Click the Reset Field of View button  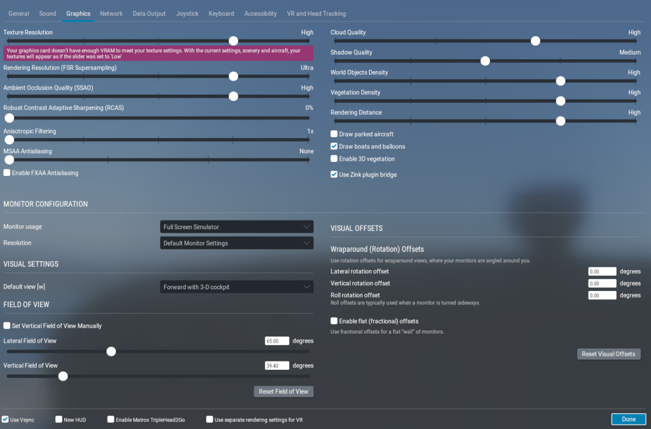tap(284, 392)
